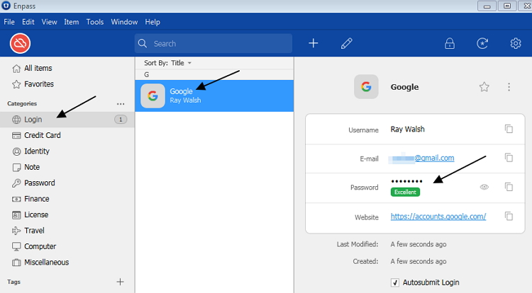Add a new item with plus icon
532x293 pixels.
click(x=314, y=44)
